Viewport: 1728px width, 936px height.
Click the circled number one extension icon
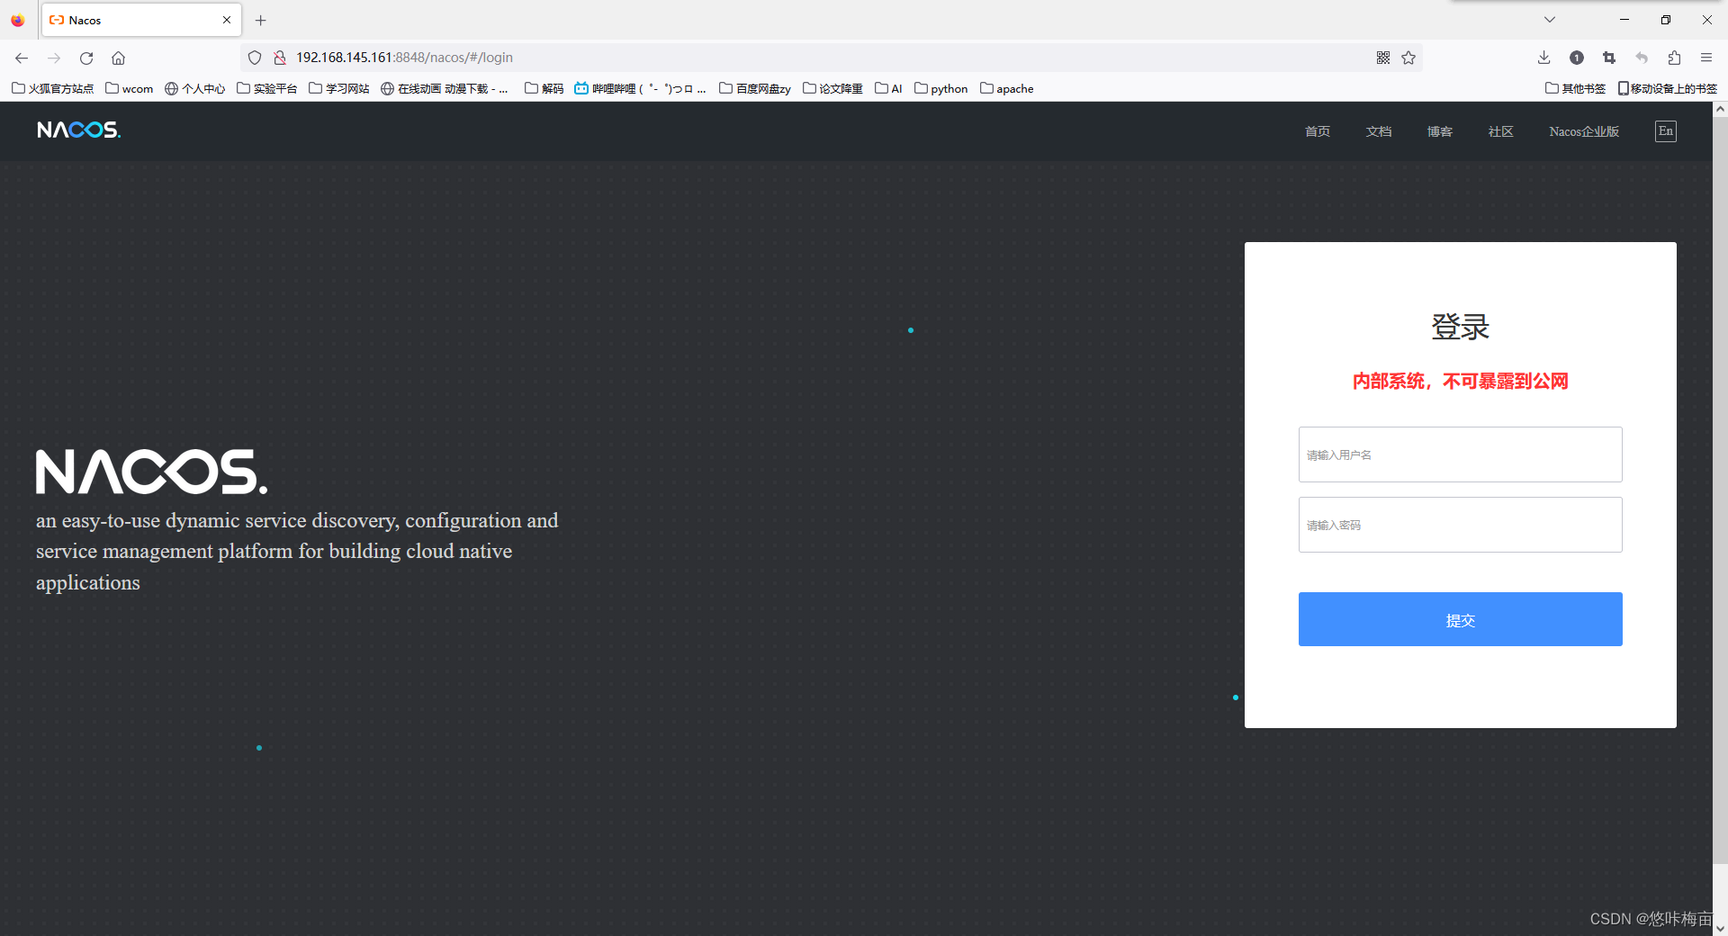(1577, 58)
